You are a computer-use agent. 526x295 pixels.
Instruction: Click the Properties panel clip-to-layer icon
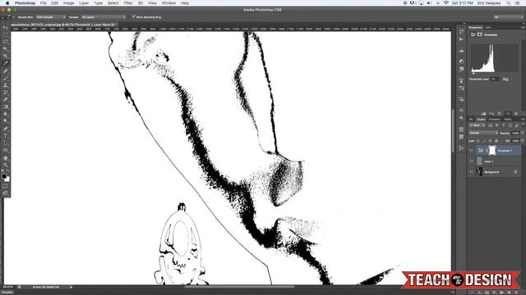(x=483, y=114)
